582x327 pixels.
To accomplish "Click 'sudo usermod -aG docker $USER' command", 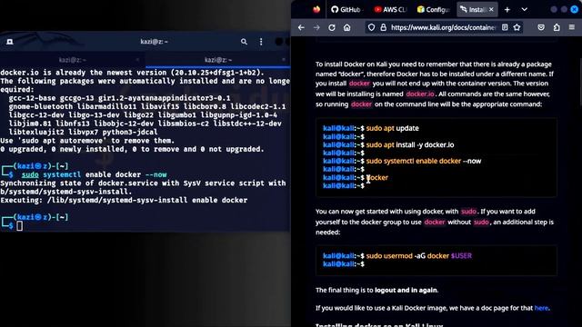I will click(418, 256).
